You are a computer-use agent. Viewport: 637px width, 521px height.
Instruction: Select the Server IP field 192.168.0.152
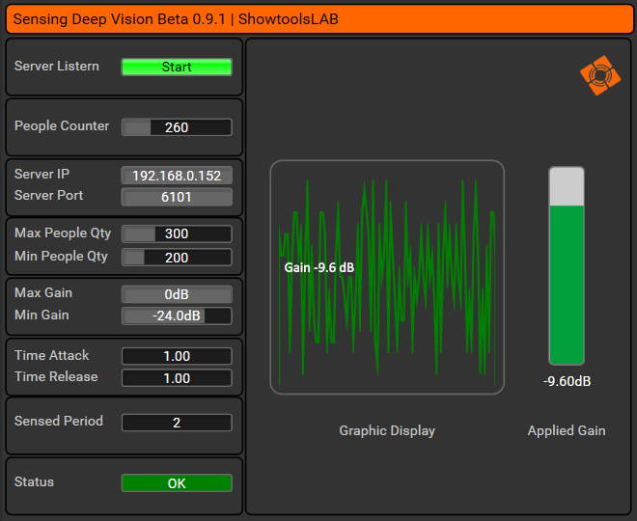[x=177, y=176]
